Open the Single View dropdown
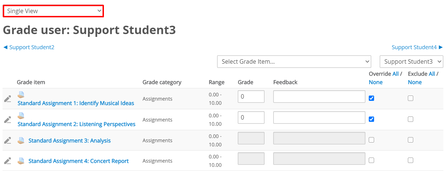This screenshot has width=447, height=171. [x=53, y=11]
